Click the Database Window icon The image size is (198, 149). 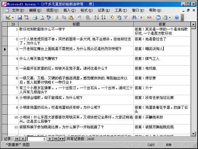[158, 17]
